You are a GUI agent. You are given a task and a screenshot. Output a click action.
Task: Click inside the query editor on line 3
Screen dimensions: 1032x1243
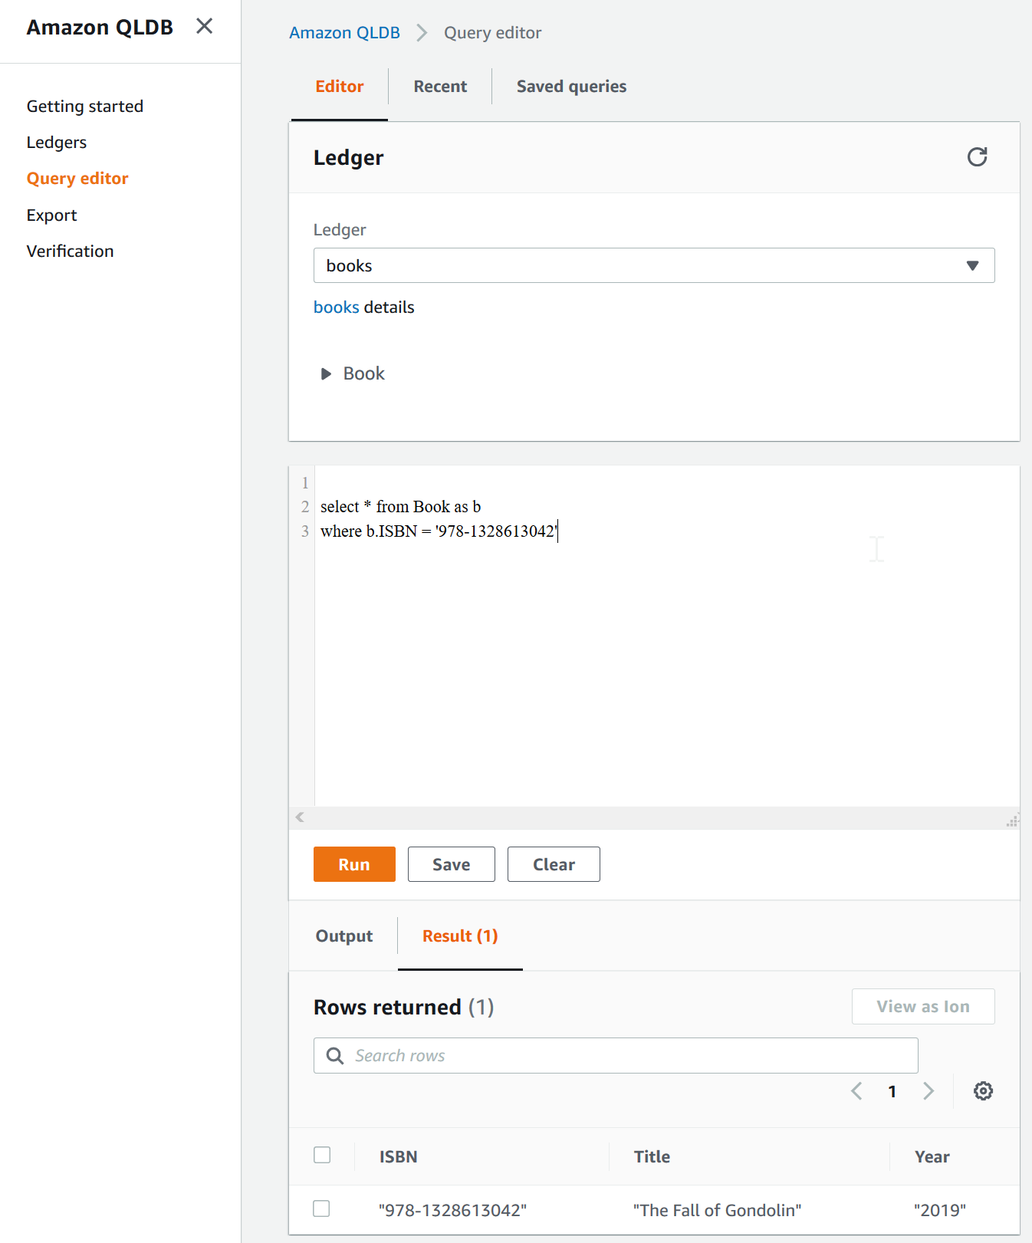point(439,531)
